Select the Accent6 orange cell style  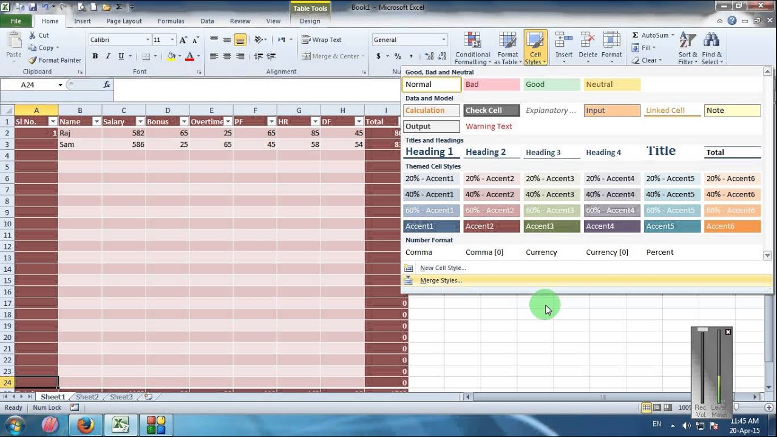(x=733, y=226)
